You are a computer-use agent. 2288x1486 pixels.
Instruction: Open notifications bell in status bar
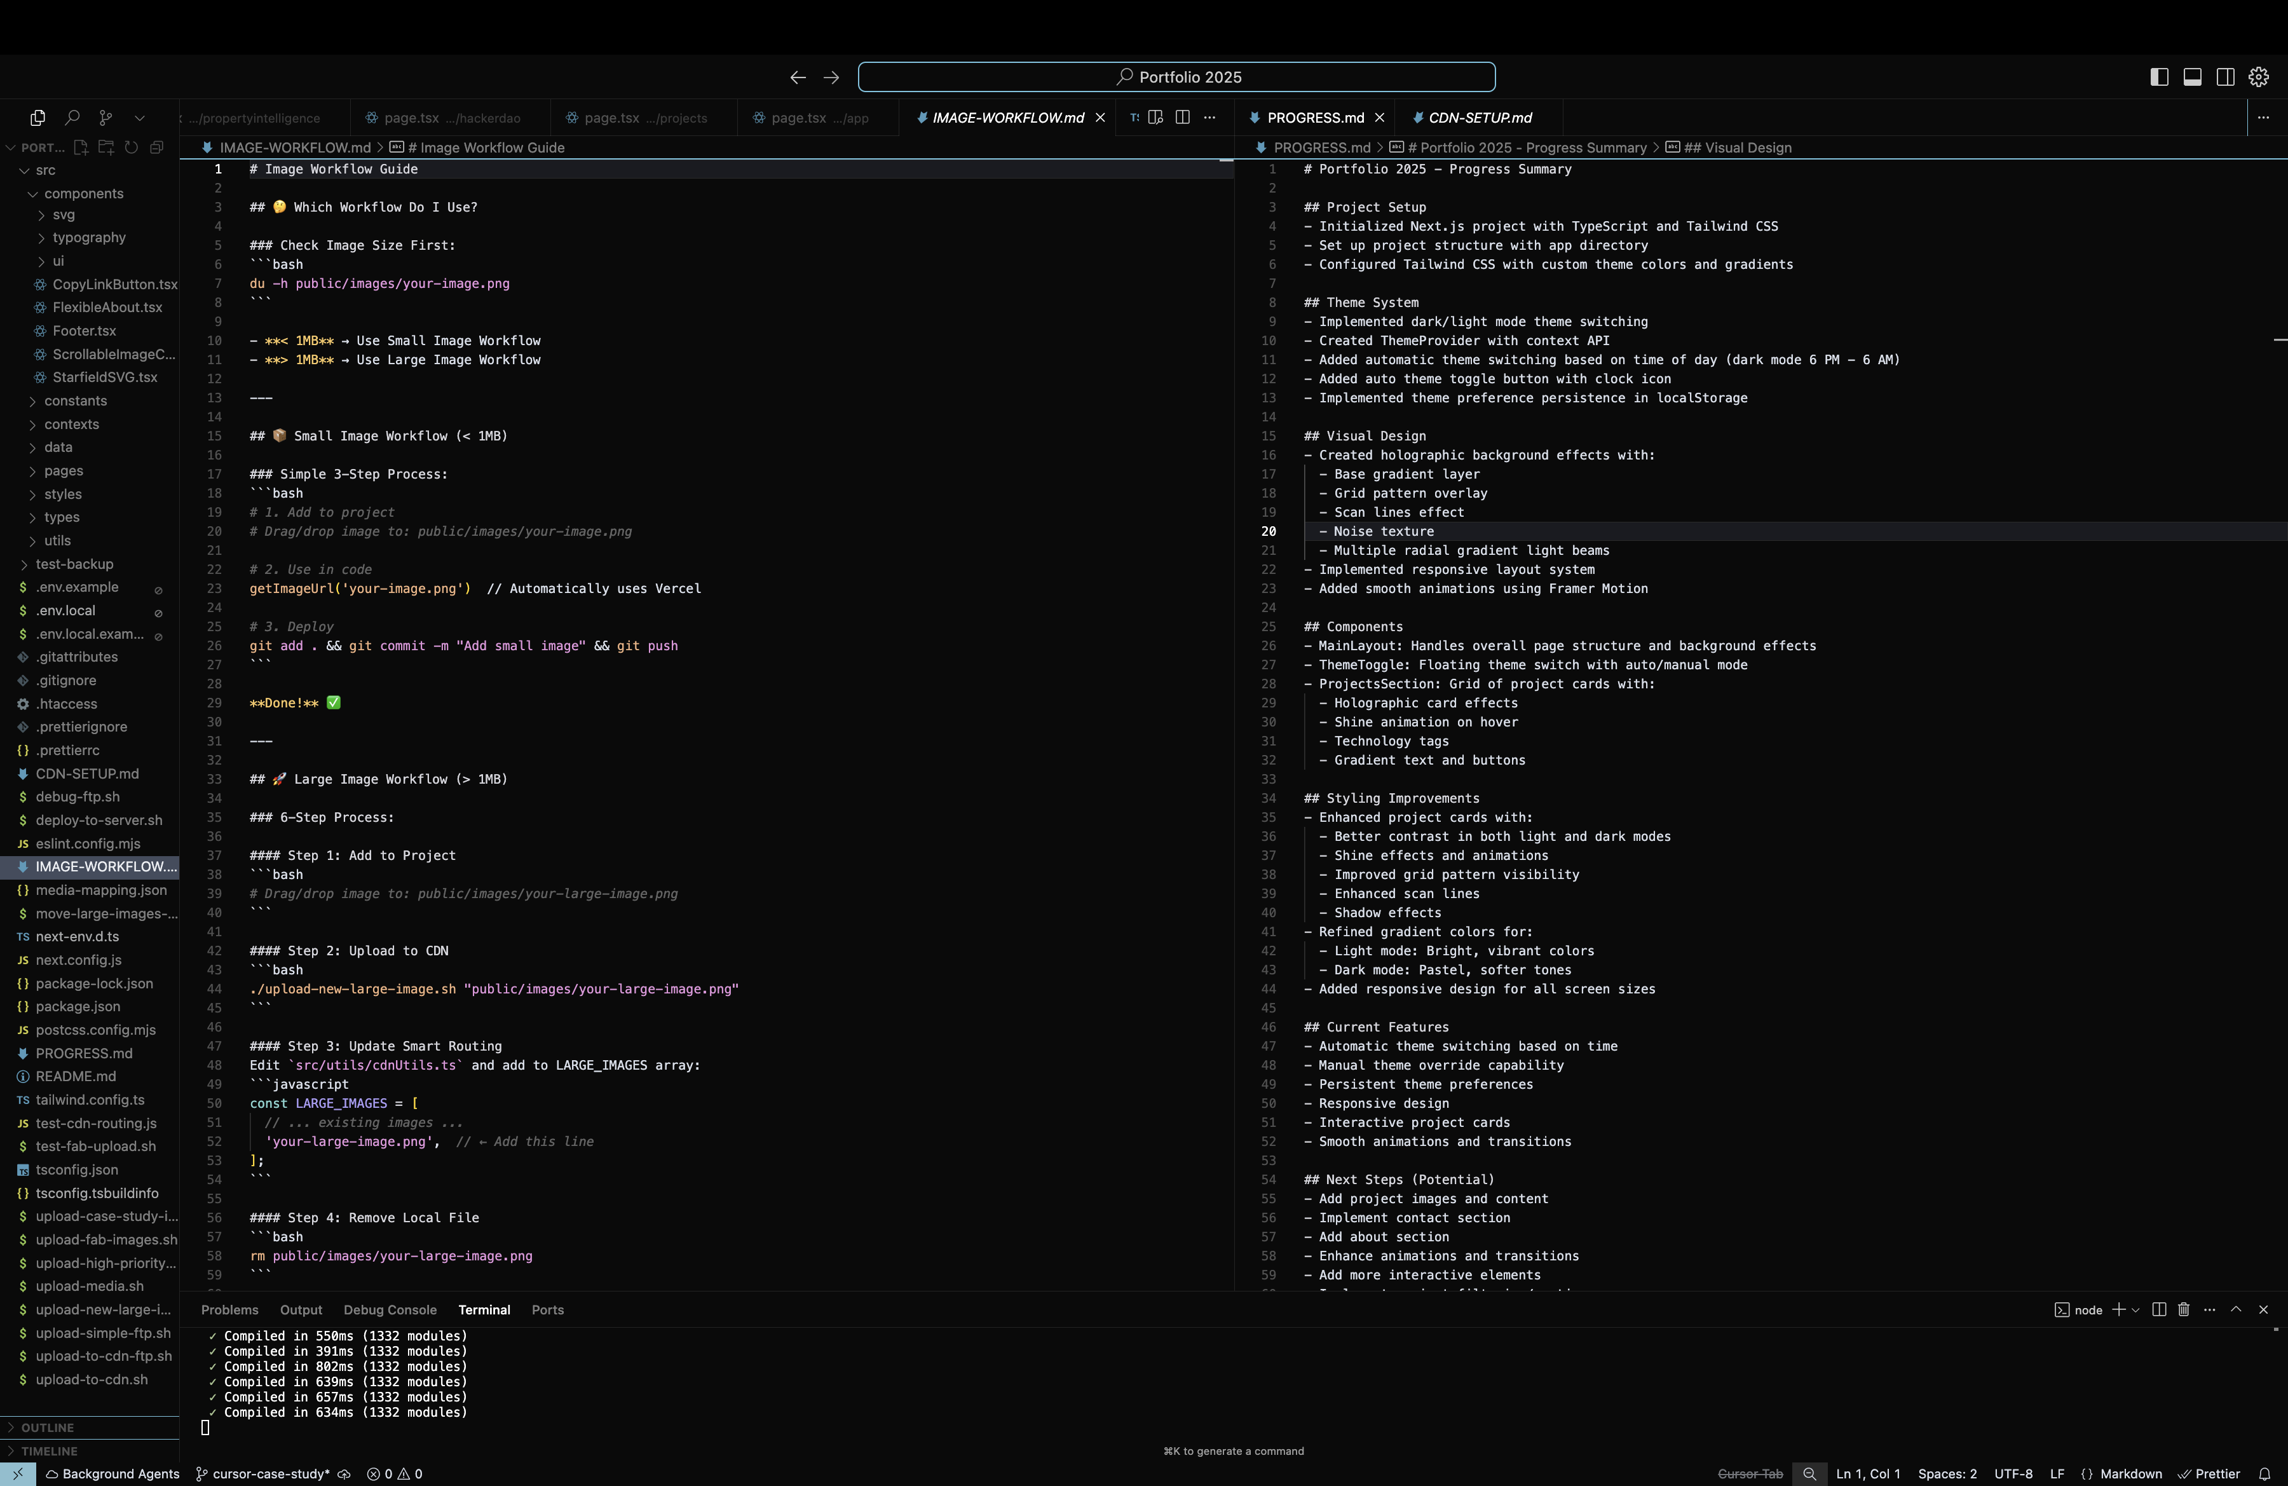pos(2265,1473)
